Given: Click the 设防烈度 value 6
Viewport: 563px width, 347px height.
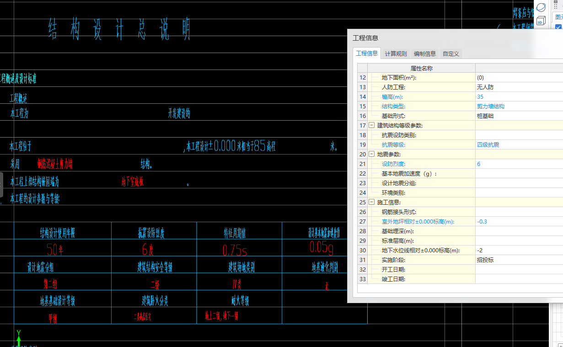Looking at the screenshot, I should [x=478, y=164].
